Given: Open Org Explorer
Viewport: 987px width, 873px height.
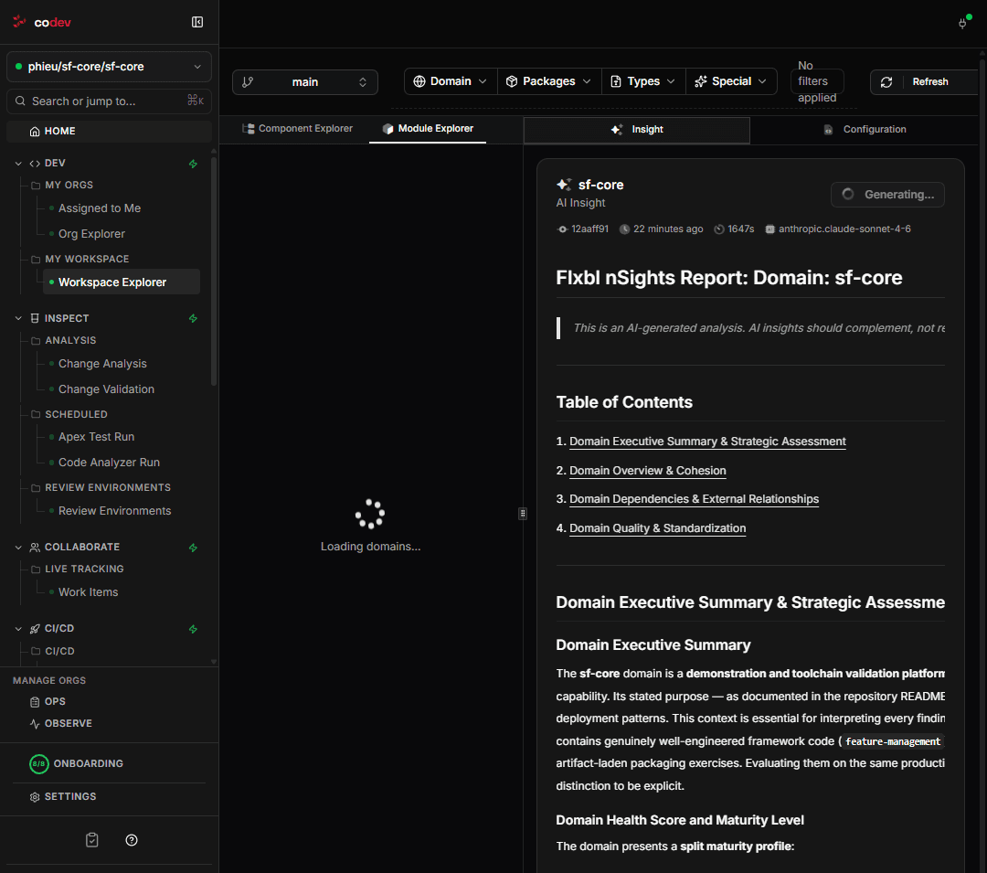Looking at the screenshot, I should coord(92,234).
